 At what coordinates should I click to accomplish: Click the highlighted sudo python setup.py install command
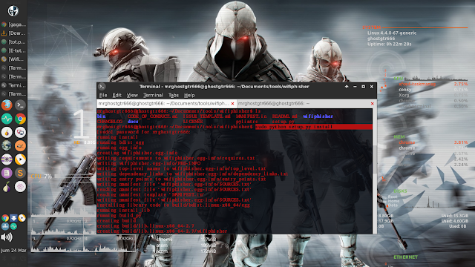pyautogui.click(x=294, y=127)
